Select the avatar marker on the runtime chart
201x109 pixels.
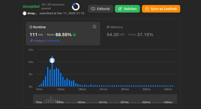[x=52, y=60]
